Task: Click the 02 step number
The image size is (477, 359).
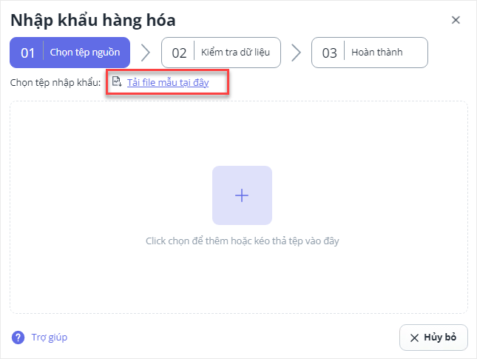Action: tap(179, 53)
